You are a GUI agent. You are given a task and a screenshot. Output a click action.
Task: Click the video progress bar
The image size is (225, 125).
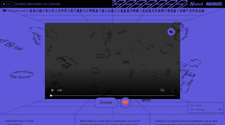tap(112, 96)
